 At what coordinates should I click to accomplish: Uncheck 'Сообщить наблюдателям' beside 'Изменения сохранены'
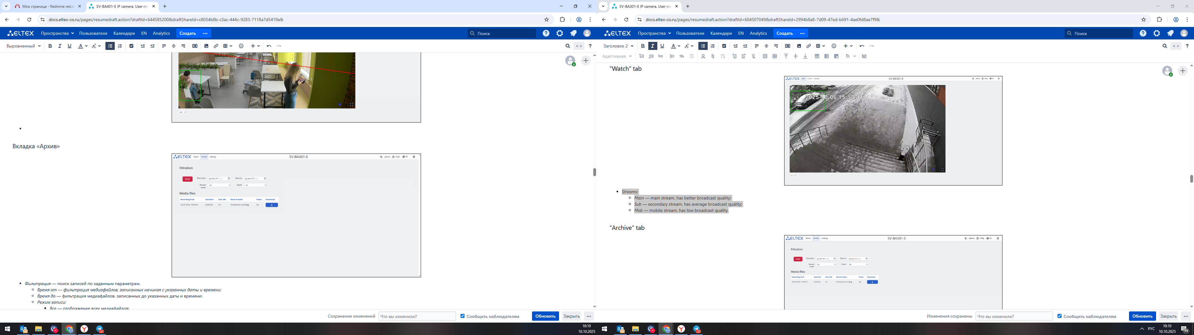click(x=1059, y=316)
